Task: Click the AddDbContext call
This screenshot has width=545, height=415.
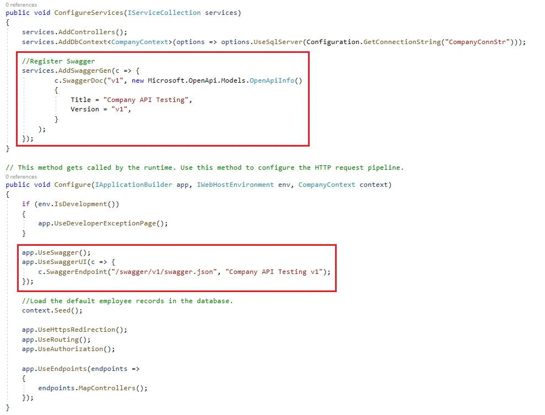Action: (x=83, y=42)
